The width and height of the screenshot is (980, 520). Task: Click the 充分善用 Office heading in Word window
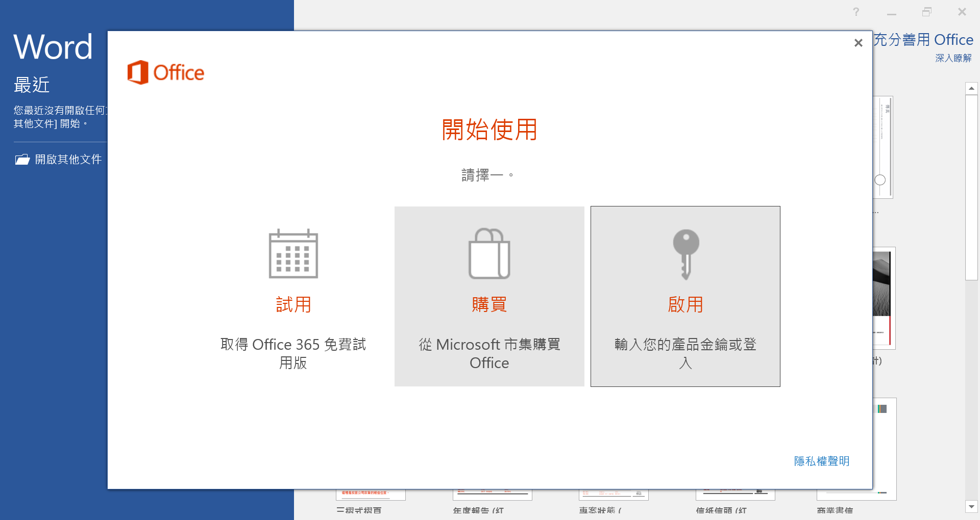[x=923, y=40]
